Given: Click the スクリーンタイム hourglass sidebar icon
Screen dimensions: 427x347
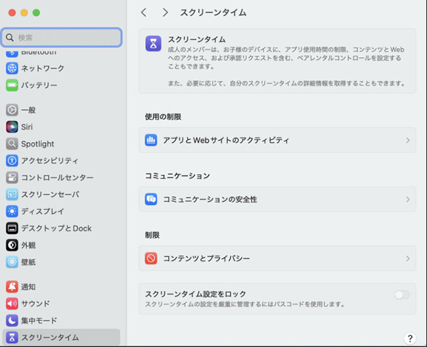Looking at the screenshot, I should click(x=12, y=337).
